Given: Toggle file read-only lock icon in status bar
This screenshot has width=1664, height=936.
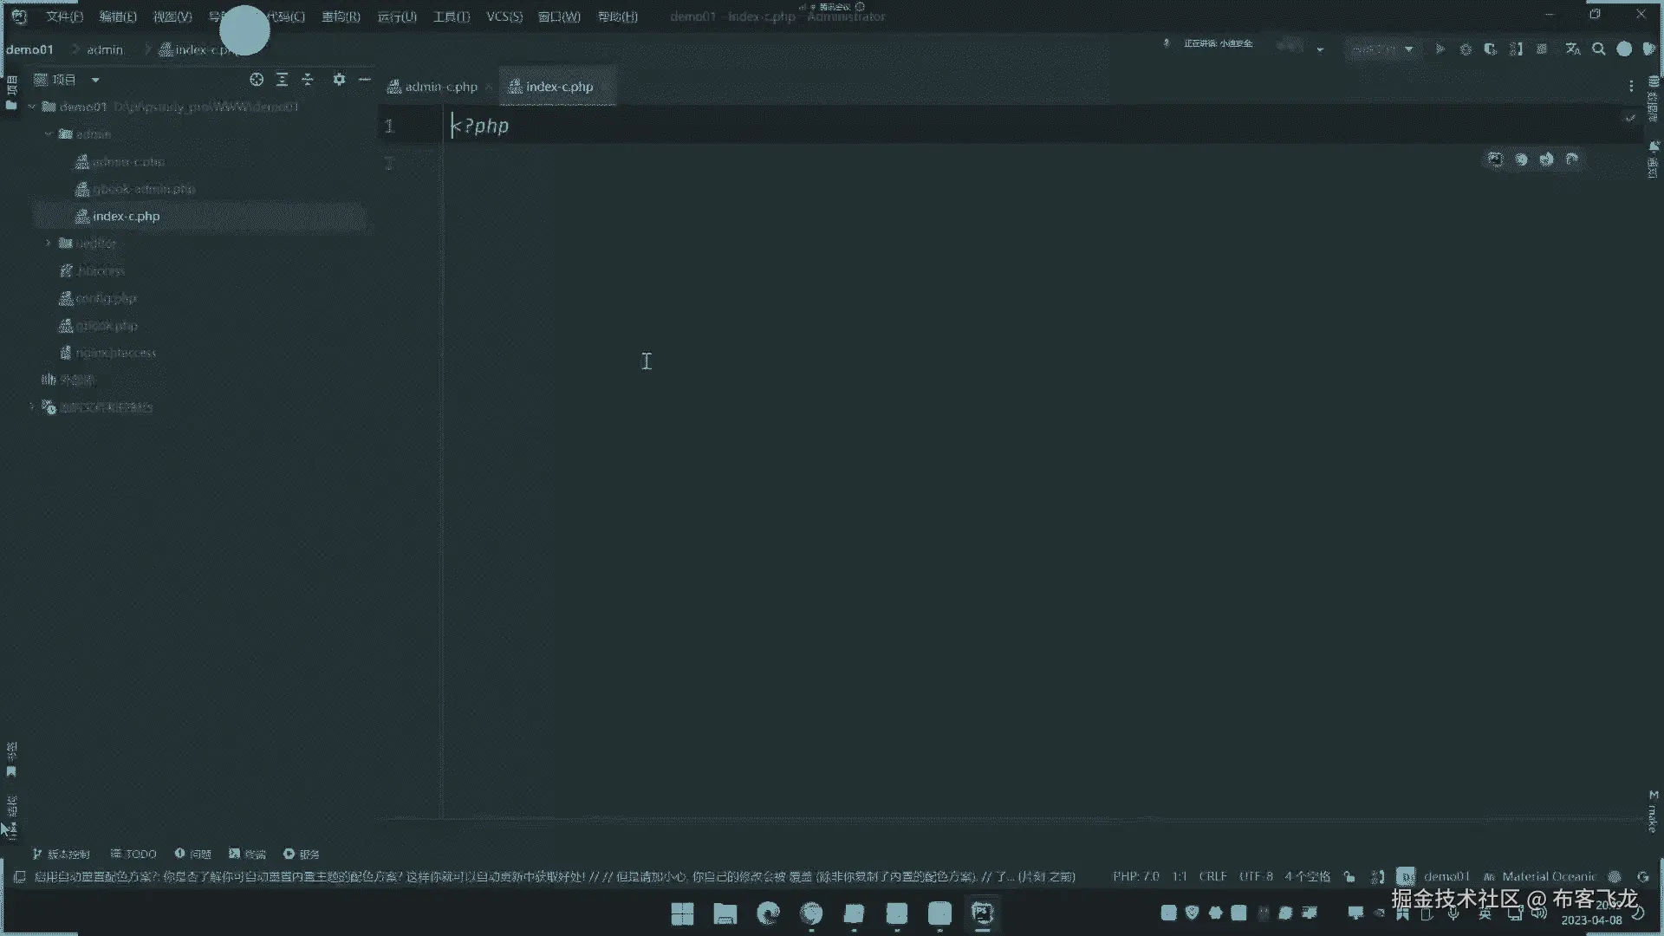Looking at the screenshot, I should [1349, 876].
